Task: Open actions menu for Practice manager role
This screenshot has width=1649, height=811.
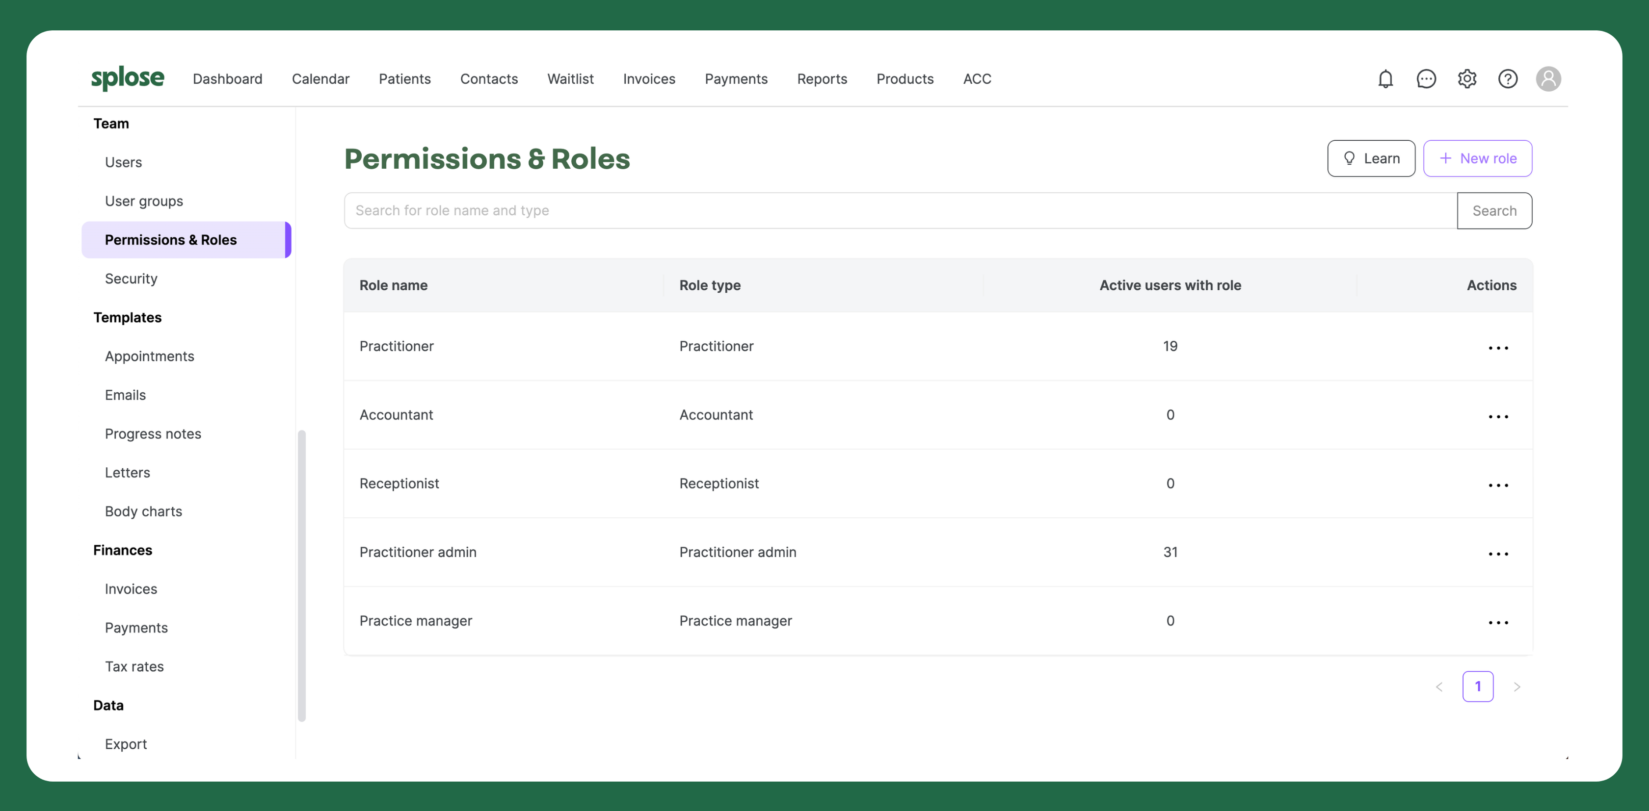Action: (x=1498, y=622)
